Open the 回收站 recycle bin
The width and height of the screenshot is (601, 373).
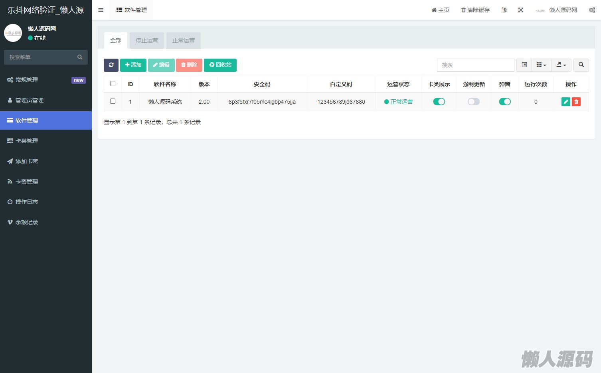tap(220, 65)
